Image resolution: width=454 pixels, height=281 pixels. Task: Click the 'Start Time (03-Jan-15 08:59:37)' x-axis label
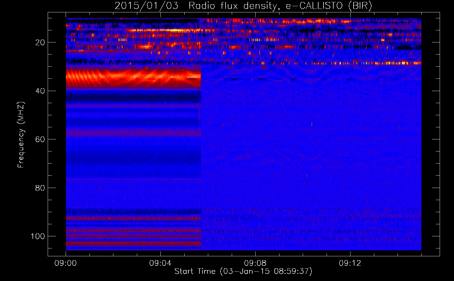[x=243, y=271]
